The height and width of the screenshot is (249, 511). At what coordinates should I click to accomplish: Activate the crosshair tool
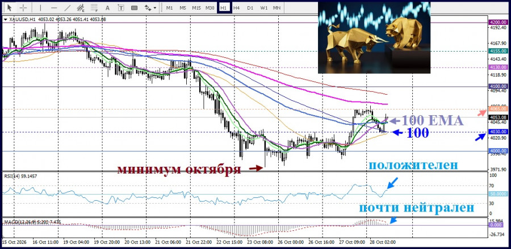23,7
